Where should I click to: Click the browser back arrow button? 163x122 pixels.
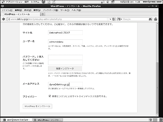[x=4, y=19]
